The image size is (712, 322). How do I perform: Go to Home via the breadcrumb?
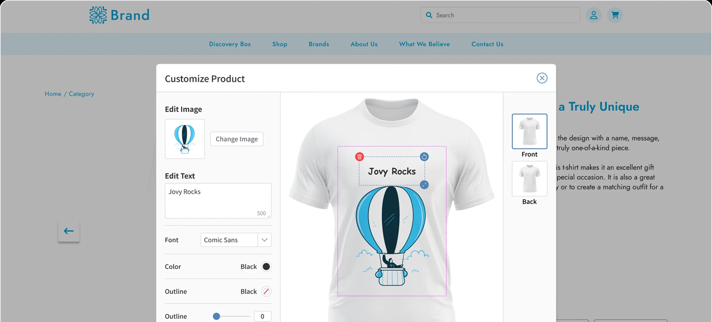[x=53, y=94]
